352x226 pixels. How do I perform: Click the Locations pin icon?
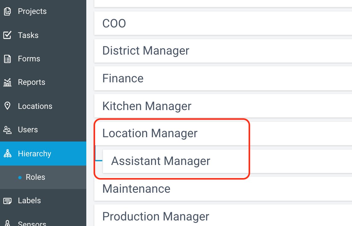pyautogui.click(x=7, y=106)
